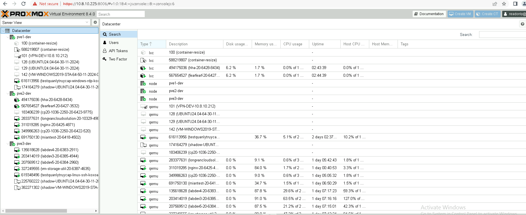Click the help question mark icon

pyautogui.click(x=523, y=24)
